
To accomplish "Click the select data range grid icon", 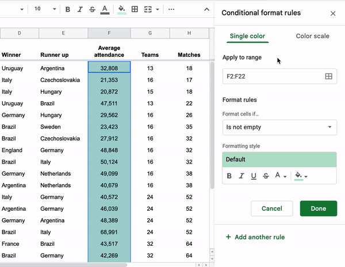I will (329, 76).
